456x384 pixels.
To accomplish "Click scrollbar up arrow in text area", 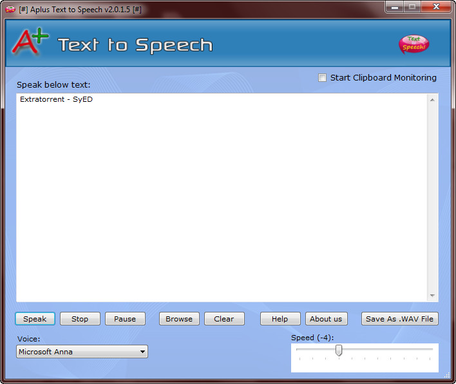I will pos(432,100).
